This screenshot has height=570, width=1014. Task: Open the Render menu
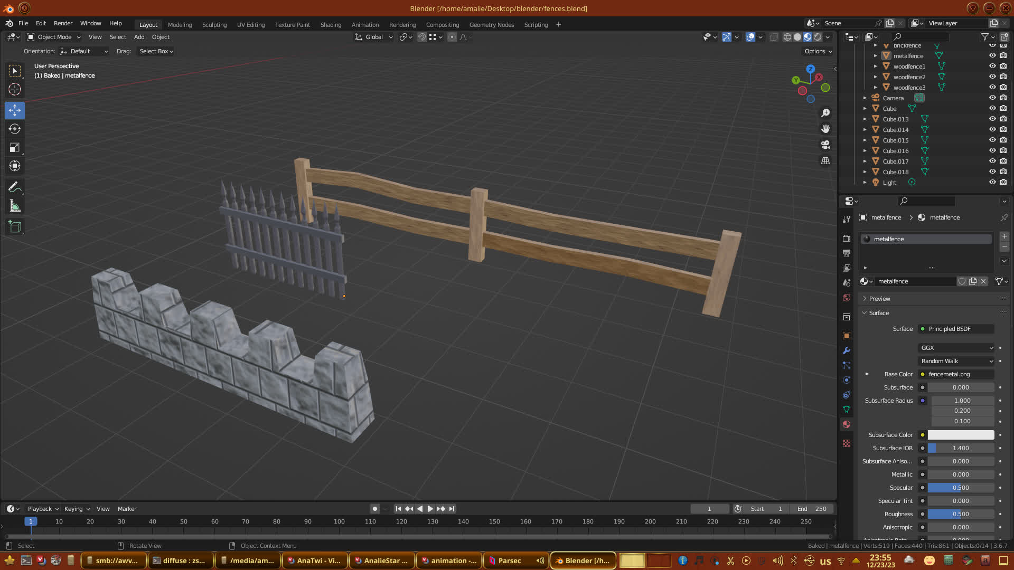pyautogui.click(x=63, y=23)
